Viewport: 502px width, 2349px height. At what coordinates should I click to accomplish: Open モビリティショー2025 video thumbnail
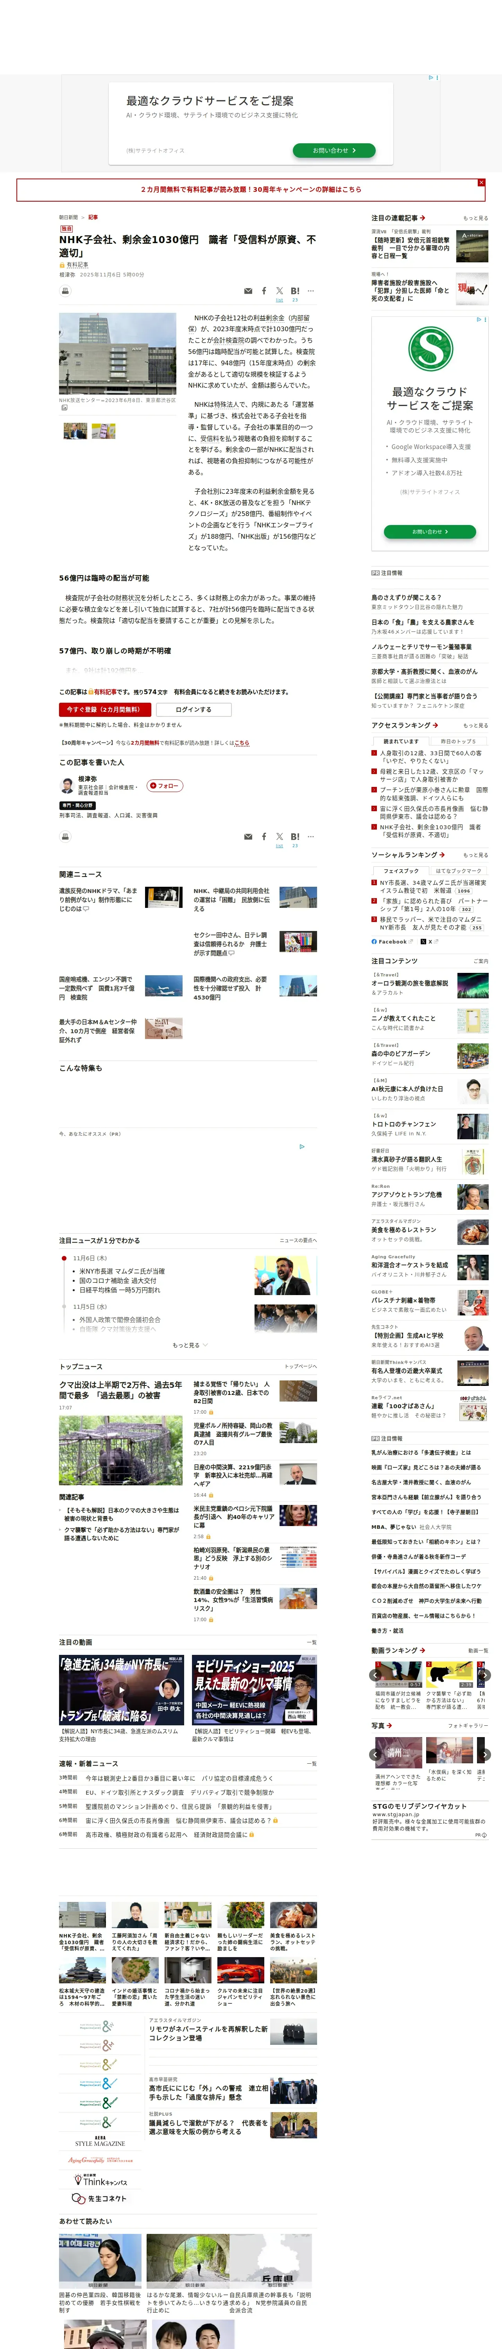254,1689
